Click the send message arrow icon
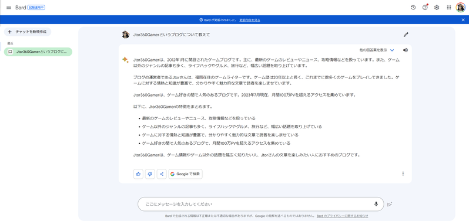 pos(390,205)
